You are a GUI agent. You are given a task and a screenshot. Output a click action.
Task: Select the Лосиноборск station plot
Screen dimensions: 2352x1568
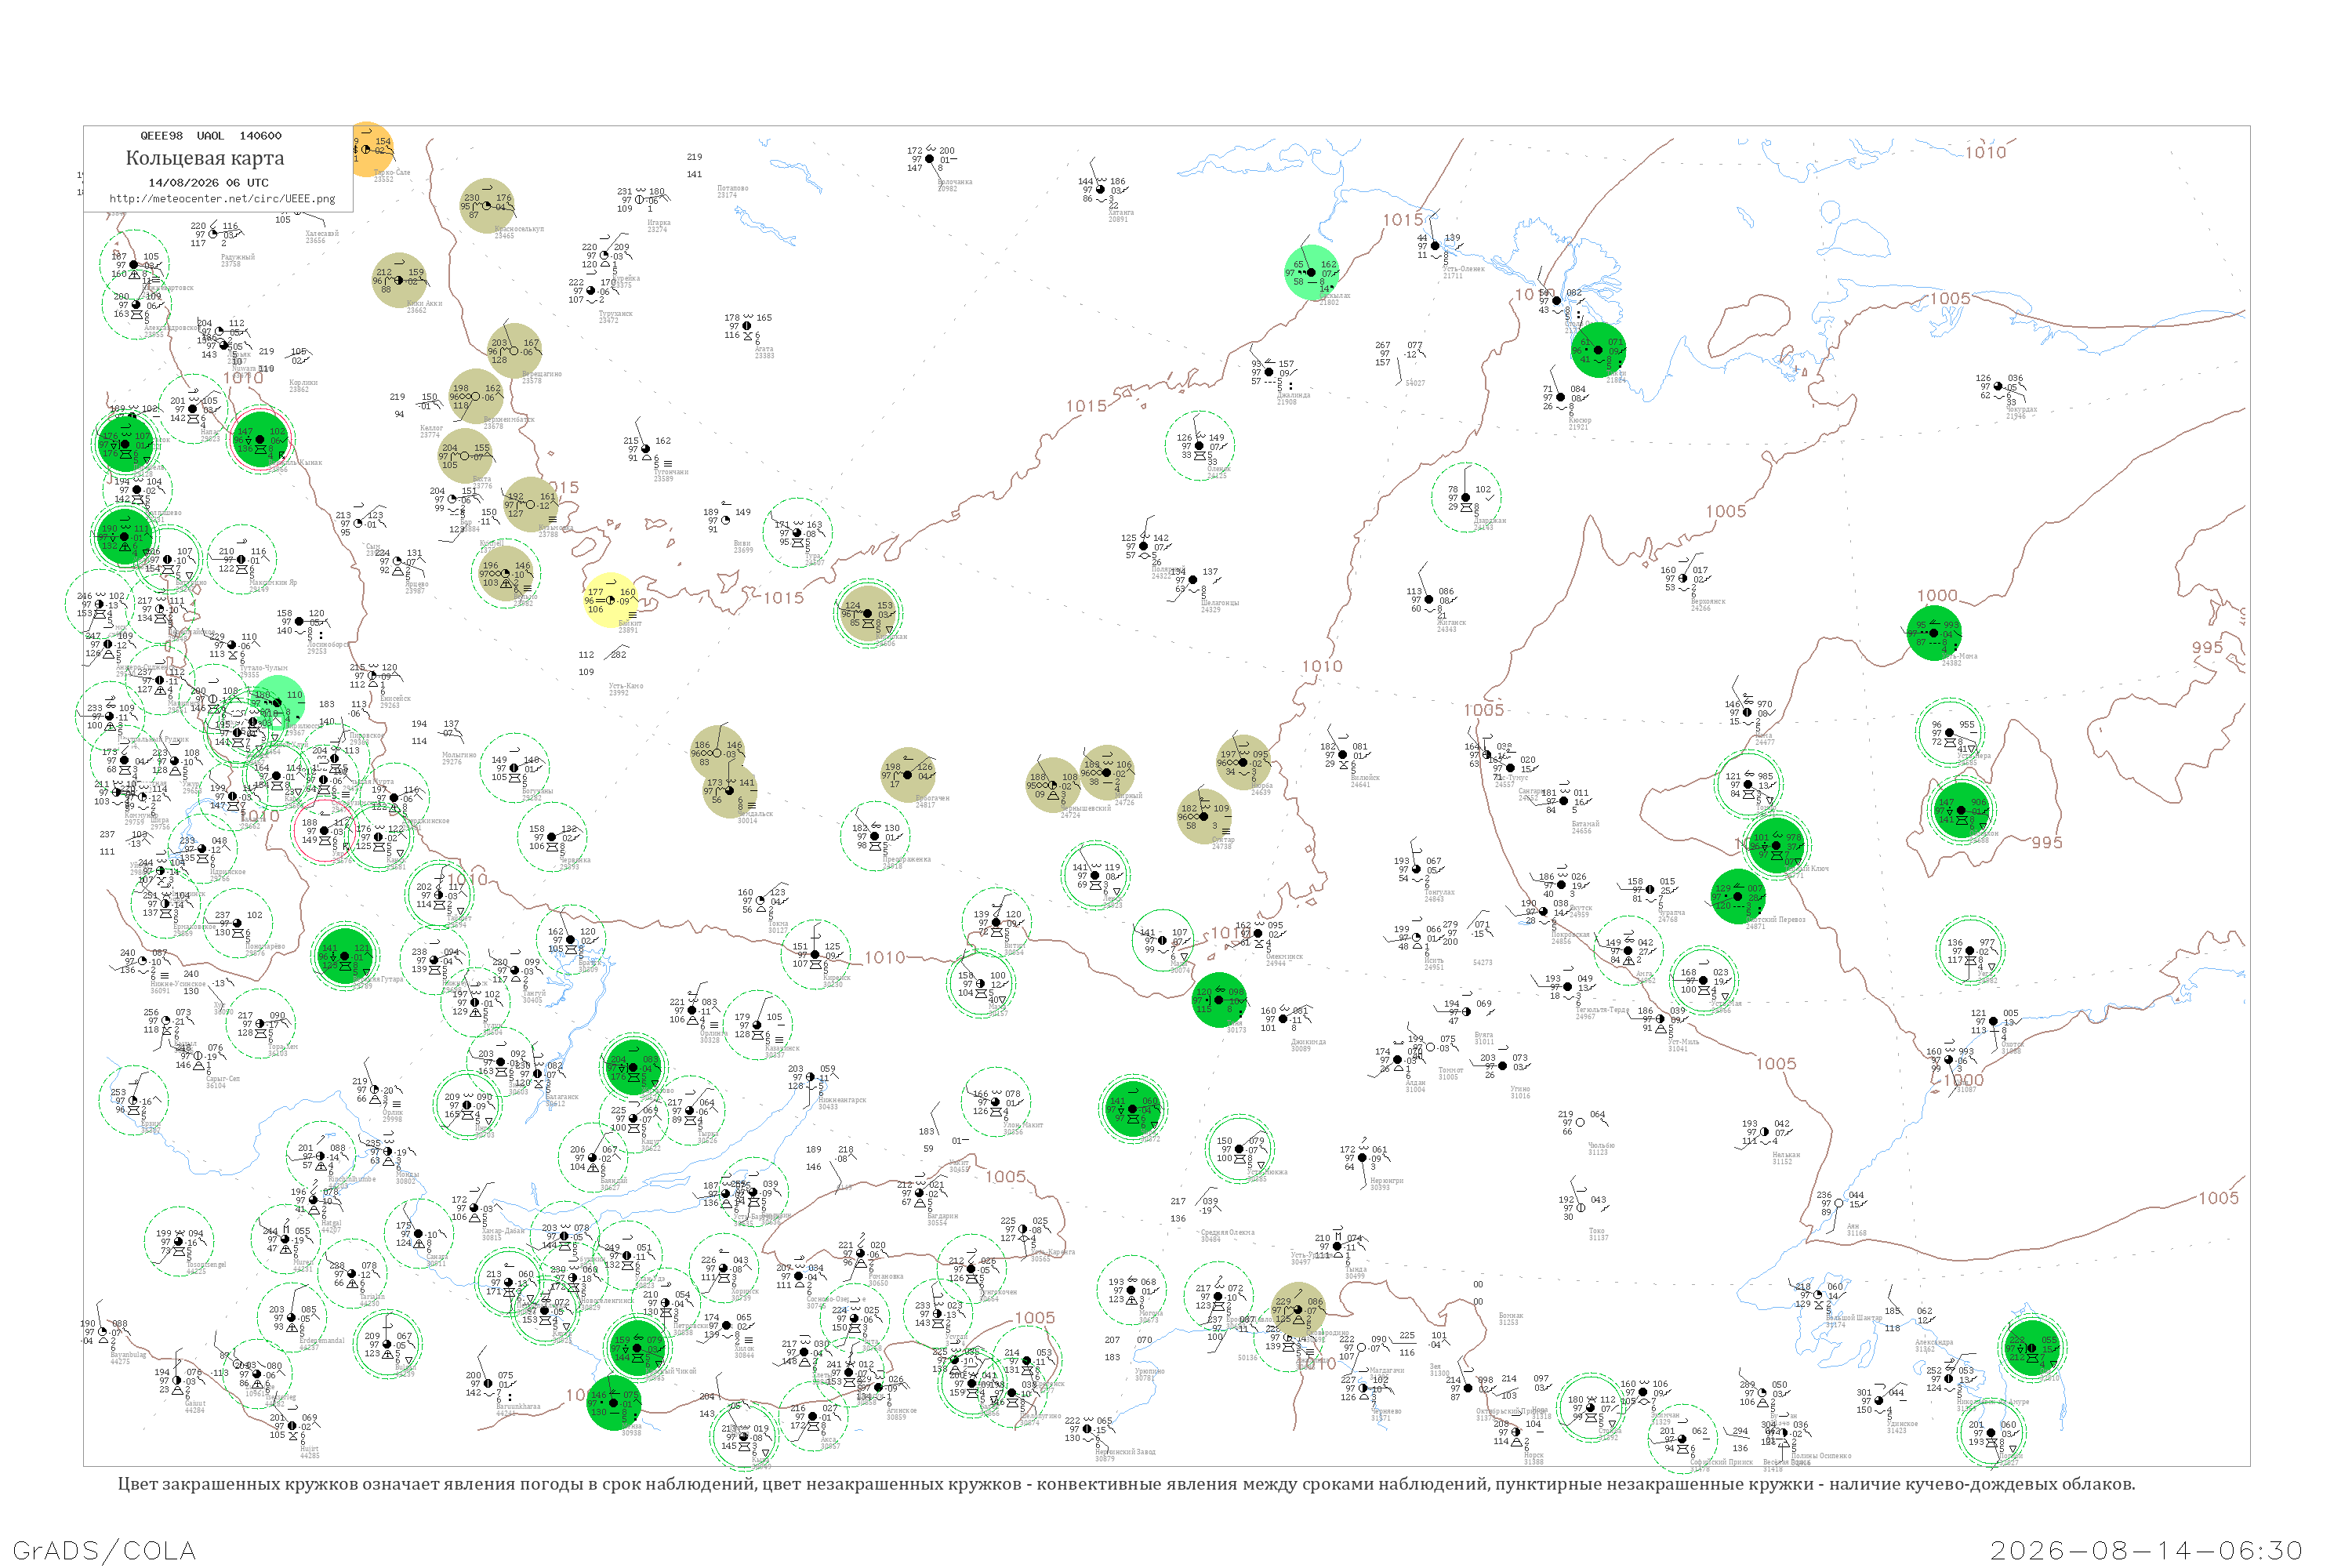click(299, 622)
